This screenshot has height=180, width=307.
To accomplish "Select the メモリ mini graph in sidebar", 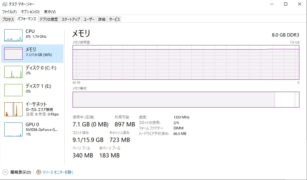I will (x=13, y=54).
